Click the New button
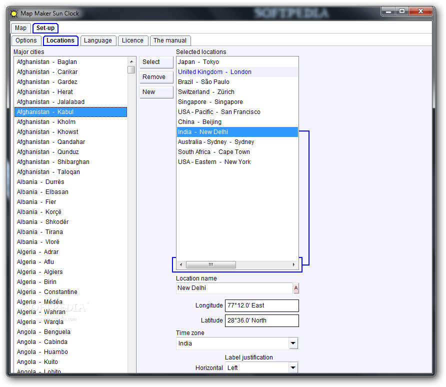 pos(156,92)
